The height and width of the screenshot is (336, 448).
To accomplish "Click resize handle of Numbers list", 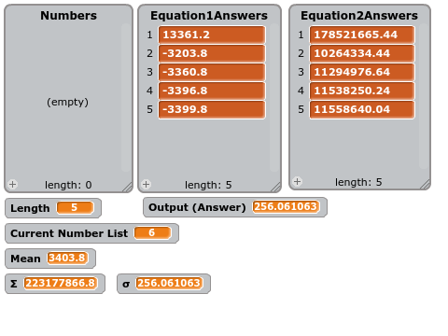I will point(127,187).
